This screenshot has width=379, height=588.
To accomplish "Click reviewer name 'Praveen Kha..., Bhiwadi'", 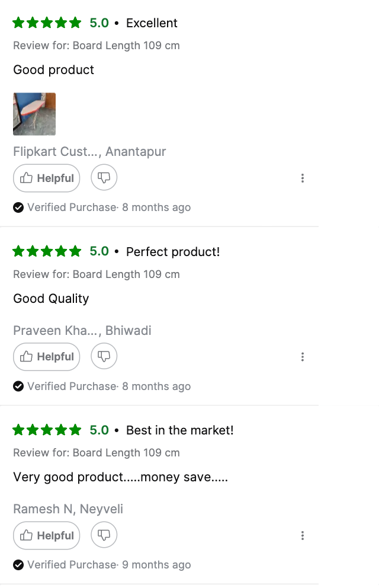I will 82,331.
